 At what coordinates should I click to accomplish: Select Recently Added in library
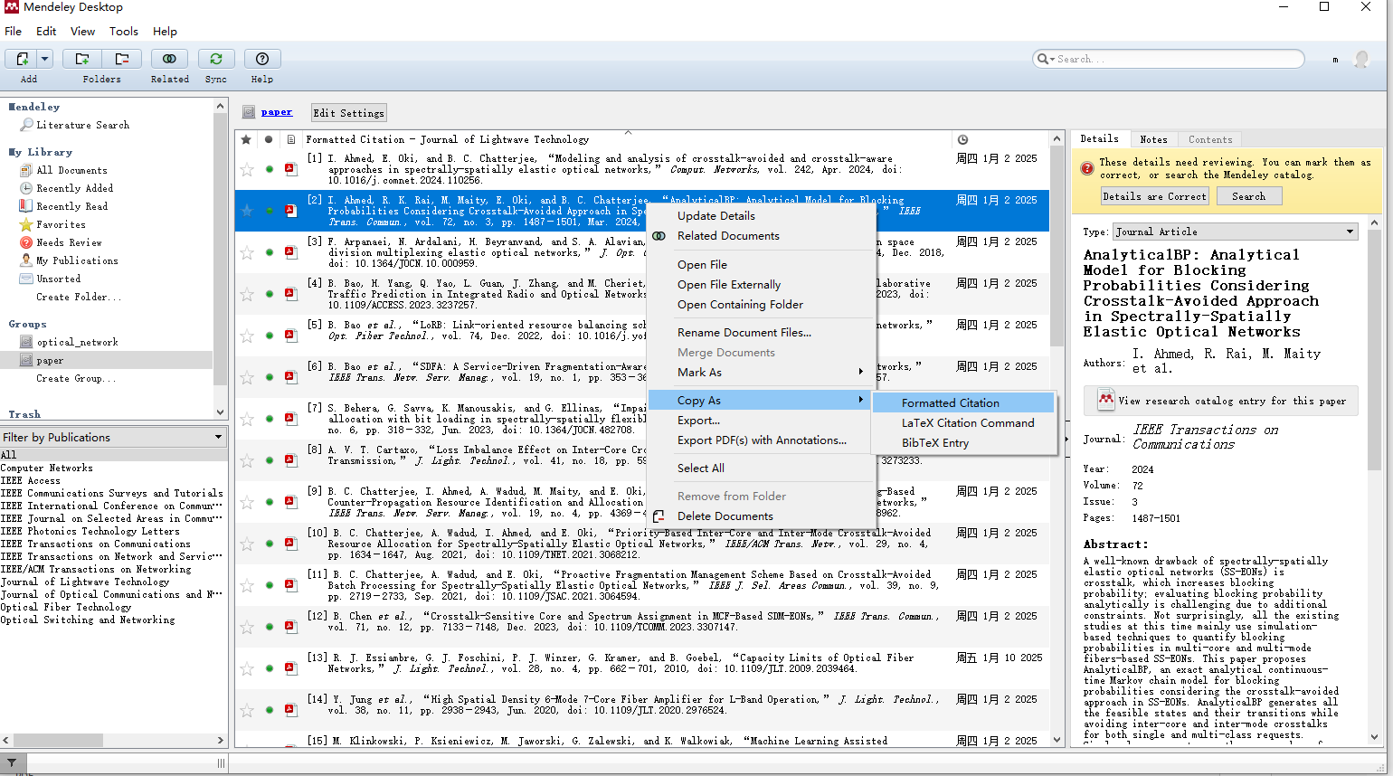[74, 188]
